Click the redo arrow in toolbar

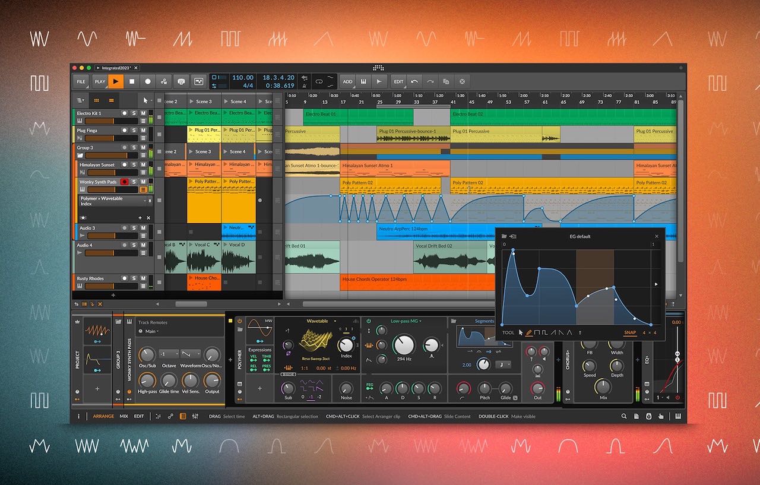430,81
